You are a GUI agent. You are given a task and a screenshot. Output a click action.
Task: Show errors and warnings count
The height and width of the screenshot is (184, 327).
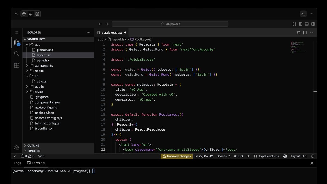(x=28, y=156)
